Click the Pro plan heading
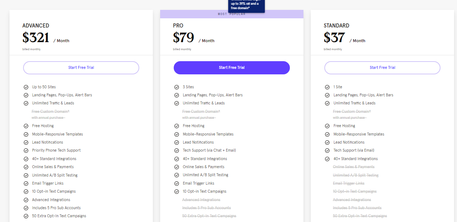457x222 pixels. point(178,26)
